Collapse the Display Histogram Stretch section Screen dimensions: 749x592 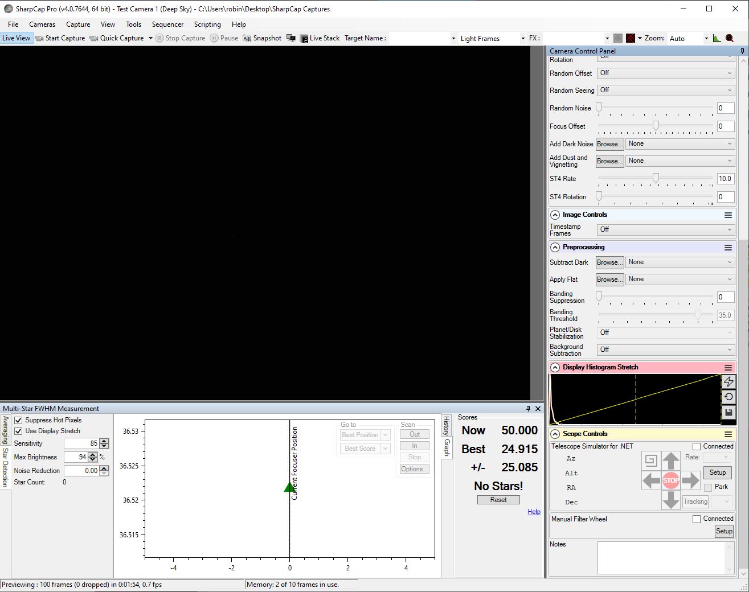(x=555, y=368)
